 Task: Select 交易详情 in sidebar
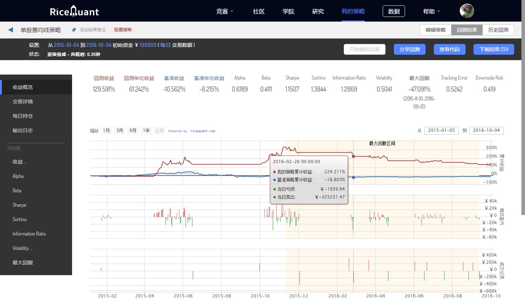[x=23, y=102]
